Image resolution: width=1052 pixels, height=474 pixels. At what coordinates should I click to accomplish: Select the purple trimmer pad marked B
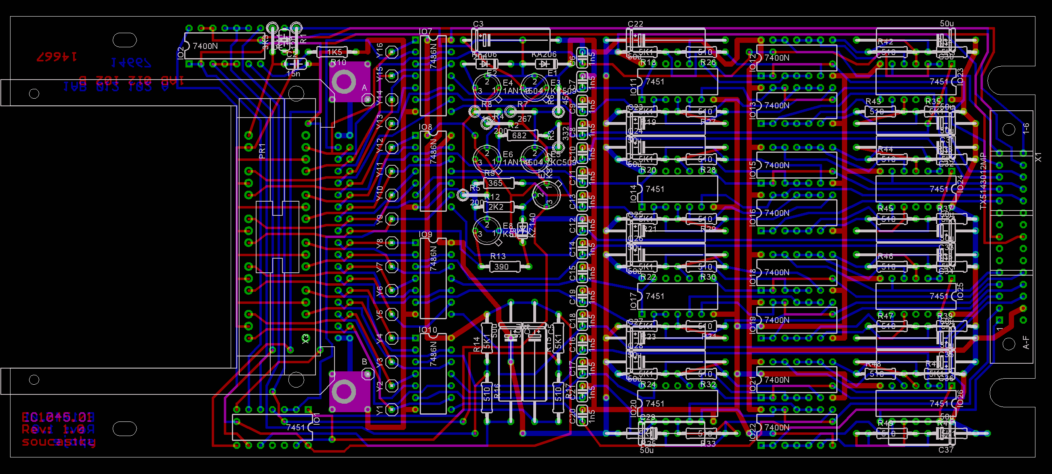344,392
